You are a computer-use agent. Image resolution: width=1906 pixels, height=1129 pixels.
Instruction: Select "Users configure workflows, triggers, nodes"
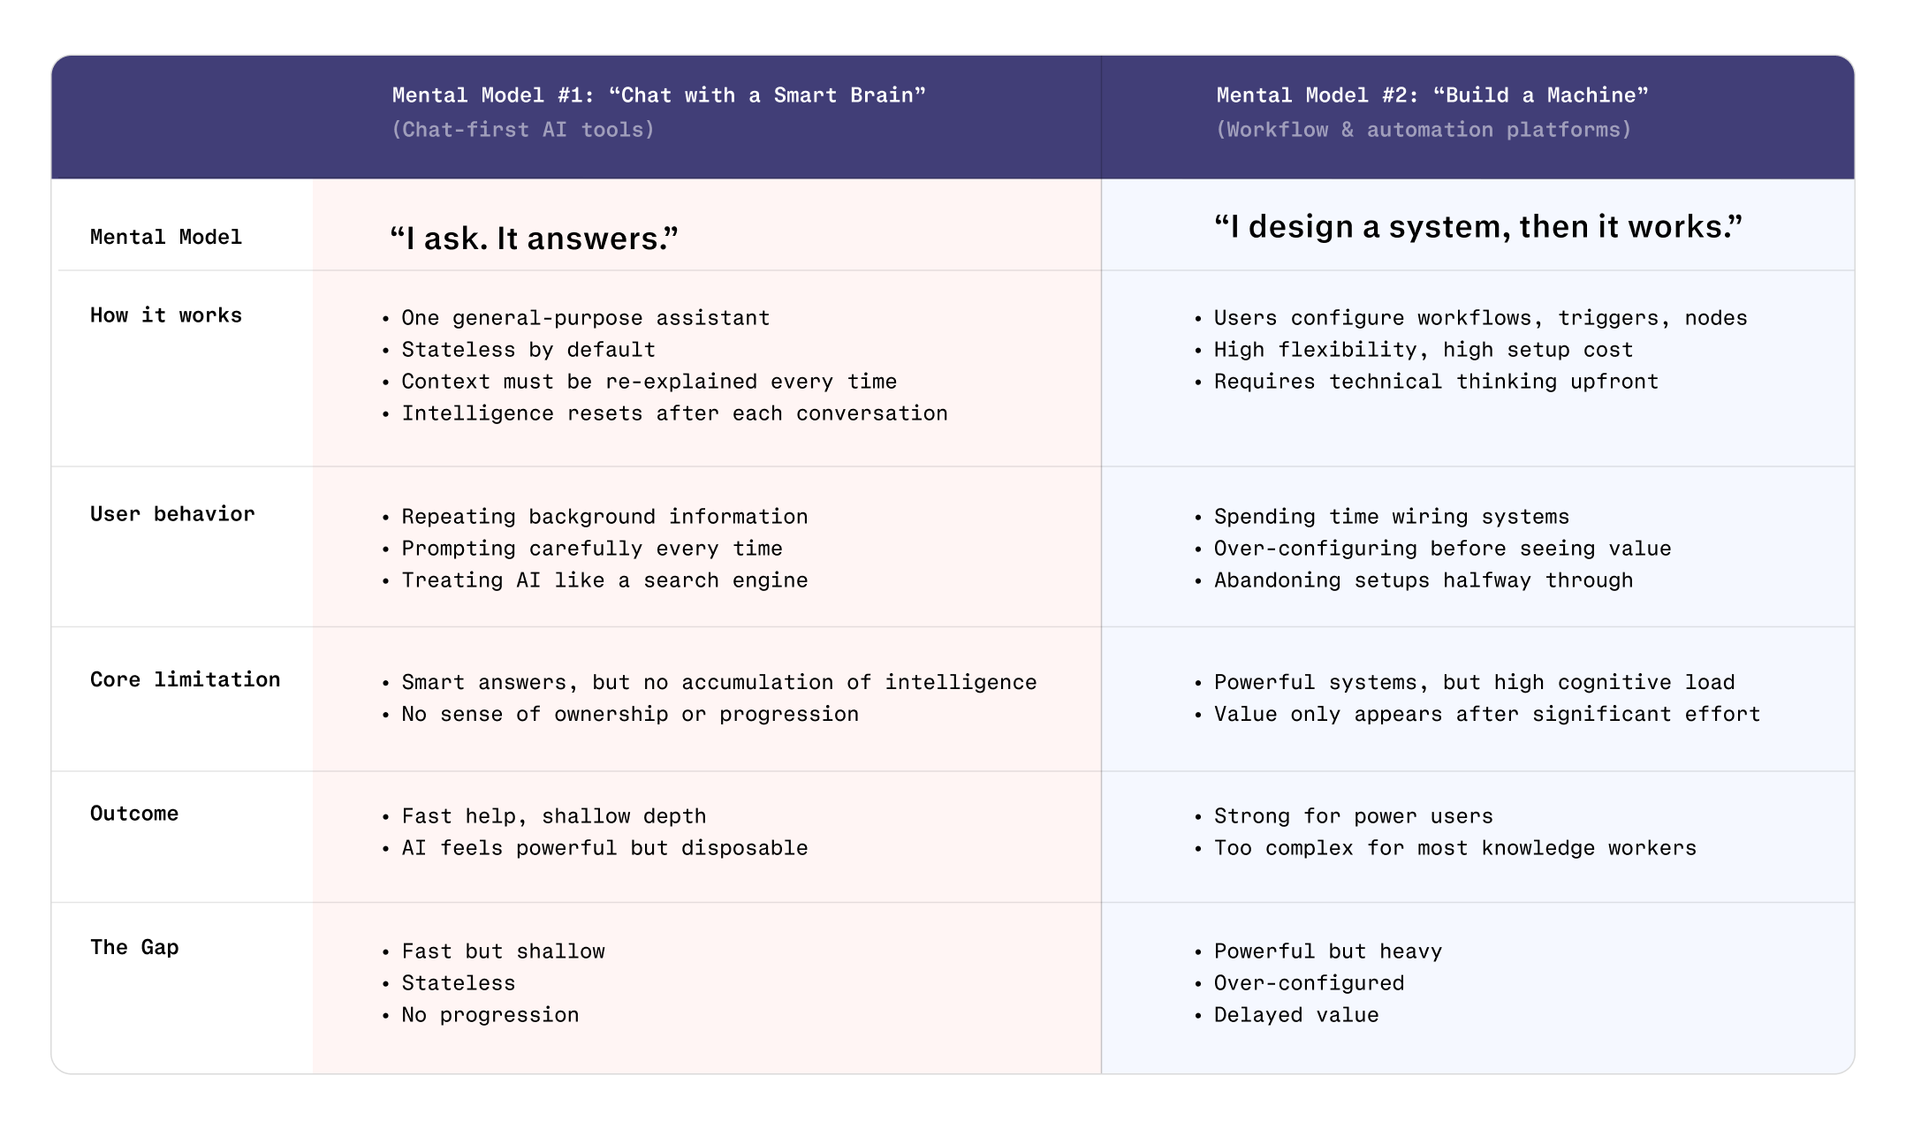click(x=1480, y=318)
